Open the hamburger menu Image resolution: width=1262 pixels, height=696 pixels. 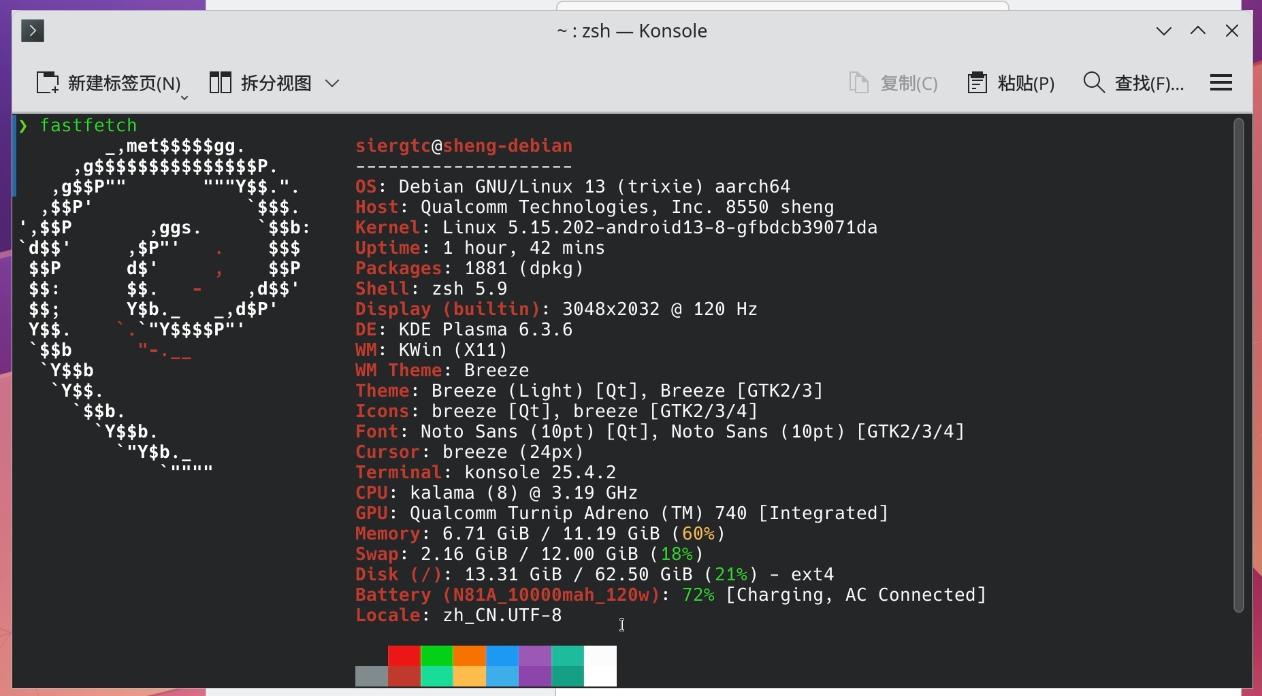point(1221,83)
